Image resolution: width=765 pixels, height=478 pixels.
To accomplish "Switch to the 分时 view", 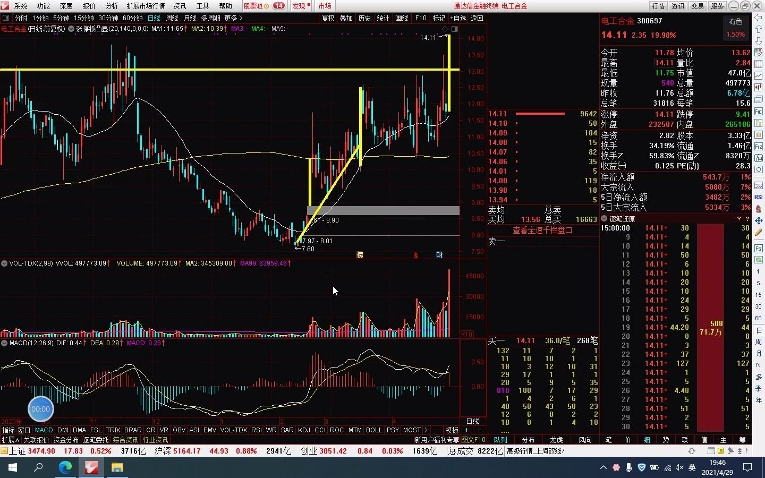I will tap(21, 18).
